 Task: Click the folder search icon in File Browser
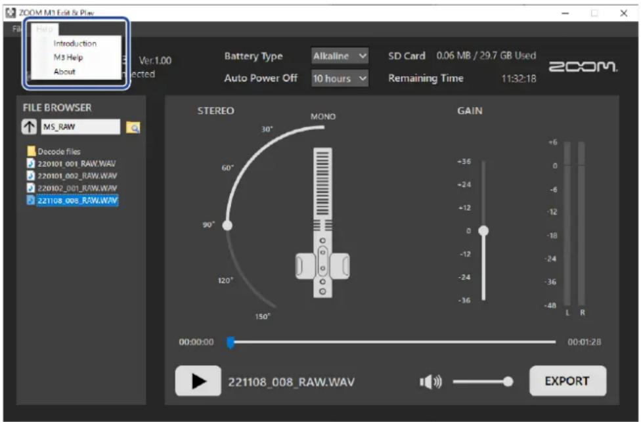133,128
